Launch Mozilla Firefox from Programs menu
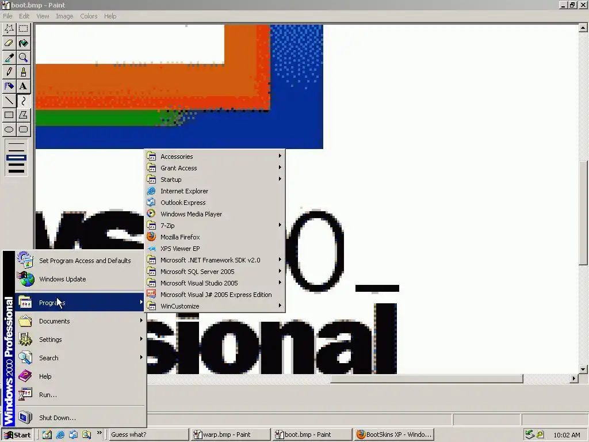The image size is (589, 442). (x=215, y=237)
